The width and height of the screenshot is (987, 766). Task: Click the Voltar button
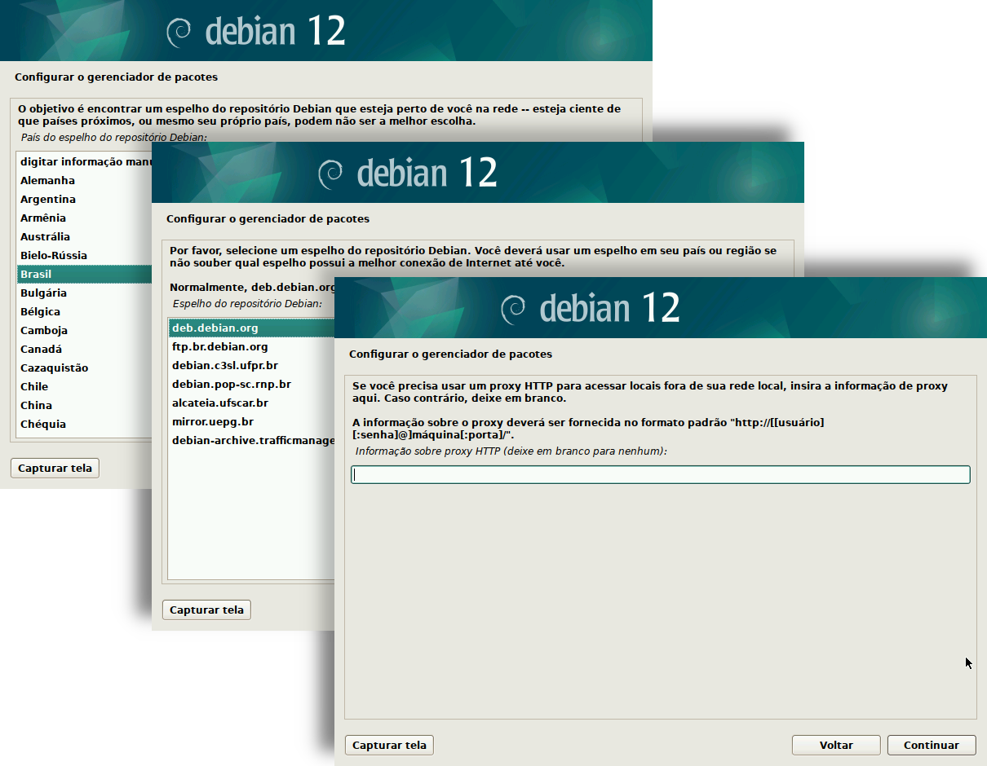coord(835,745)
